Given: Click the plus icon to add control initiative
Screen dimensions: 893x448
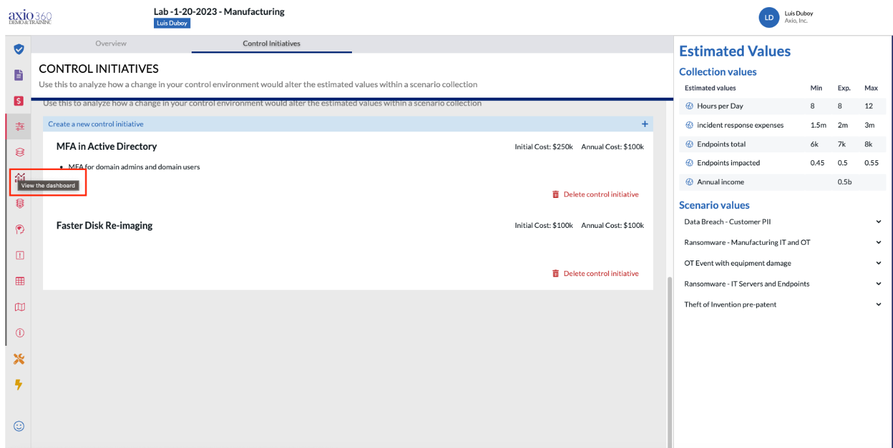Looking at the screenshot, I should point(645,124).
